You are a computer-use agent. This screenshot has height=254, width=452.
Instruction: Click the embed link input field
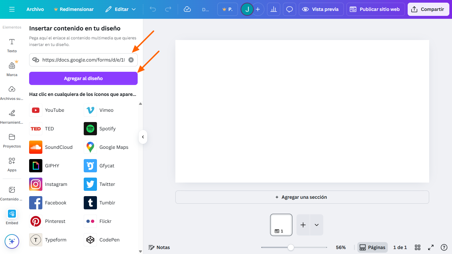click(83, 60)
